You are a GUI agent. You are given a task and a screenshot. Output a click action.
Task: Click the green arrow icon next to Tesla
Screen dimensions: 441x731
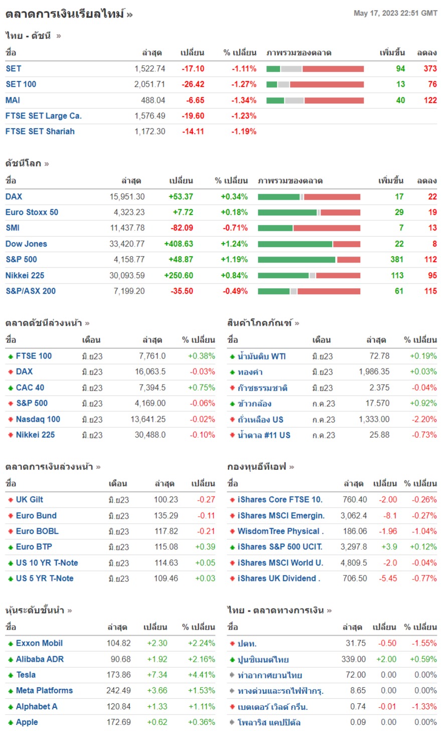click(x=11, y=675)
